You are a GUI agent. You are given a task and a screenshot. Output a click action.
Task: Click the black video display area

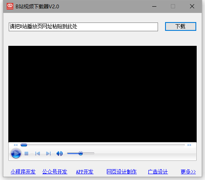click(x=102, y=94)
